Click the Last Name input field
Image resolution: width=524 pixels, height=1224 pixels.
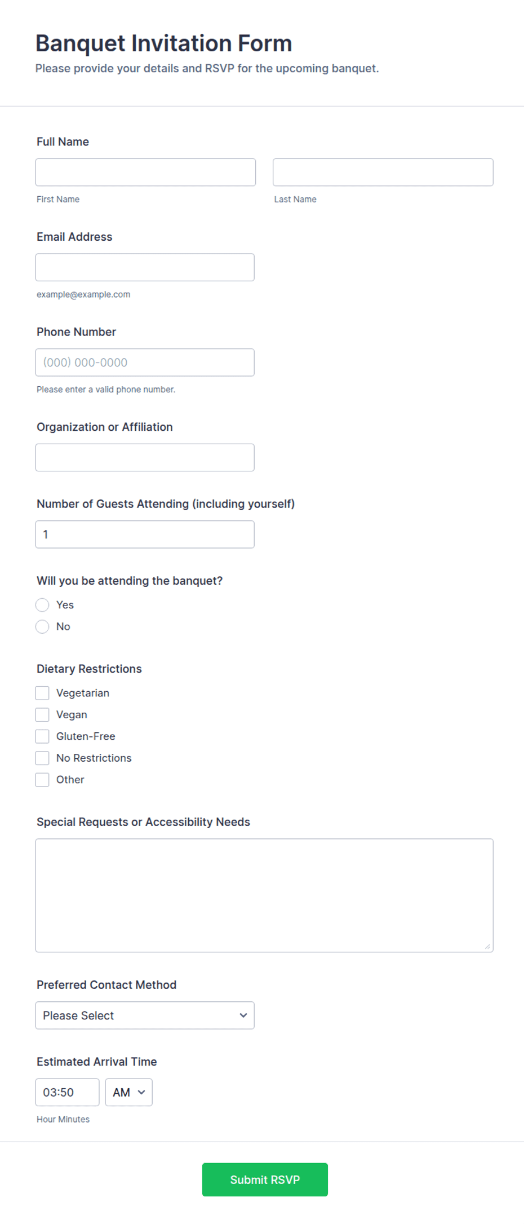pyautogui.click(x=383, y=172)
